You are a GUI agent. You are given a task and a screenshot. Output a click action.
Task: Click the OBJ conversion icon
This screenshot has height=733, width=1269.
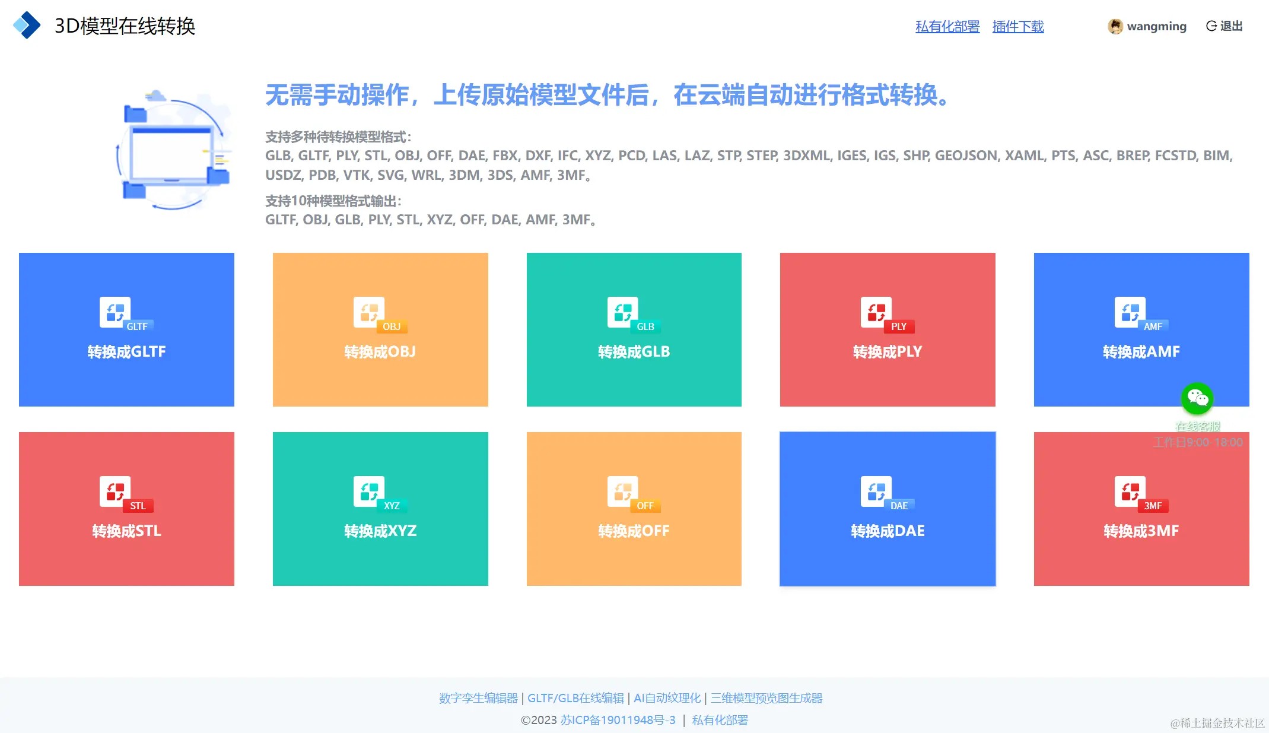369,312
